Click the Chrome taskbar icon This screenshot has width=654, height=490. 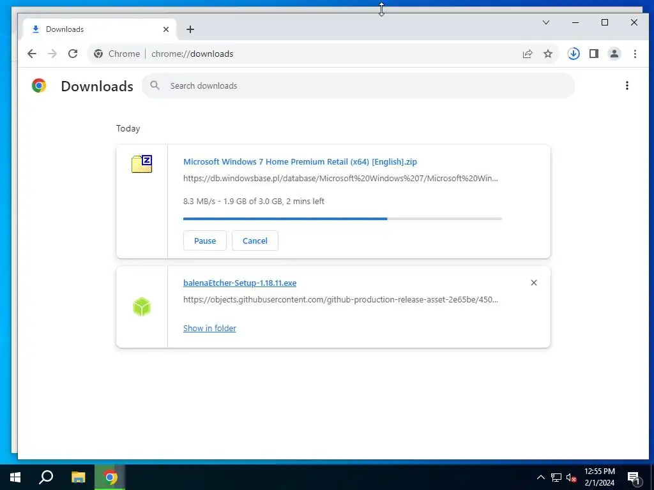[x=110, y=477]
